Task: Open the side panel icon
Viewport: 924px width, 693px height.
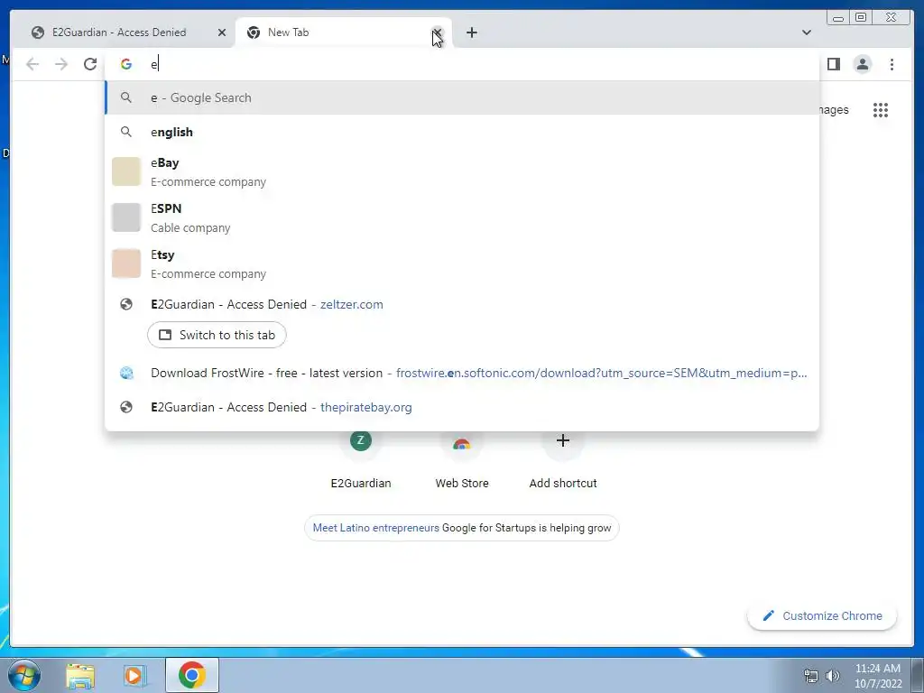Action: click(833, 64)
